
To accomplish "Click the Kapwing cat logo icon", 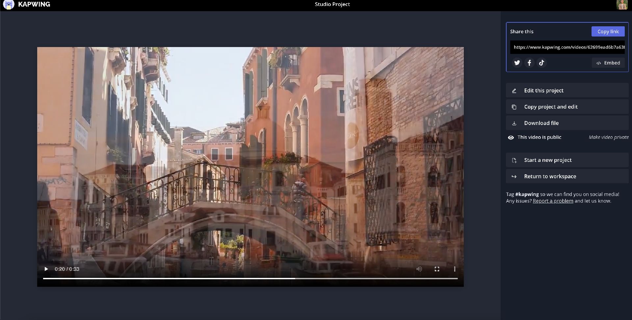I will tap(9, 5).
